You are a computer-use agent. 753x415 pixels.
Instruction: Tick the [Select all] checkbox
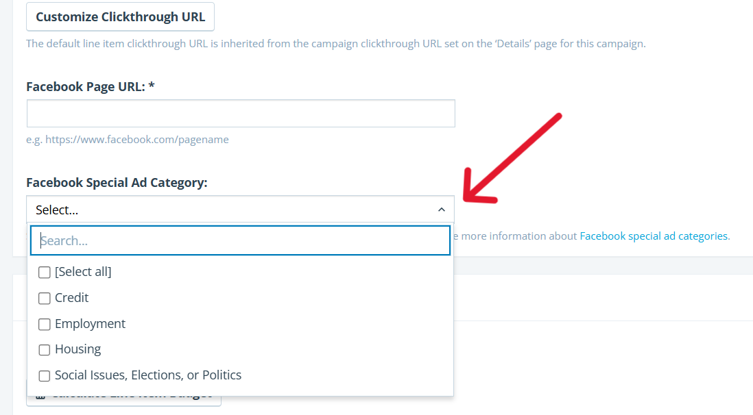[x=45, y=273]
